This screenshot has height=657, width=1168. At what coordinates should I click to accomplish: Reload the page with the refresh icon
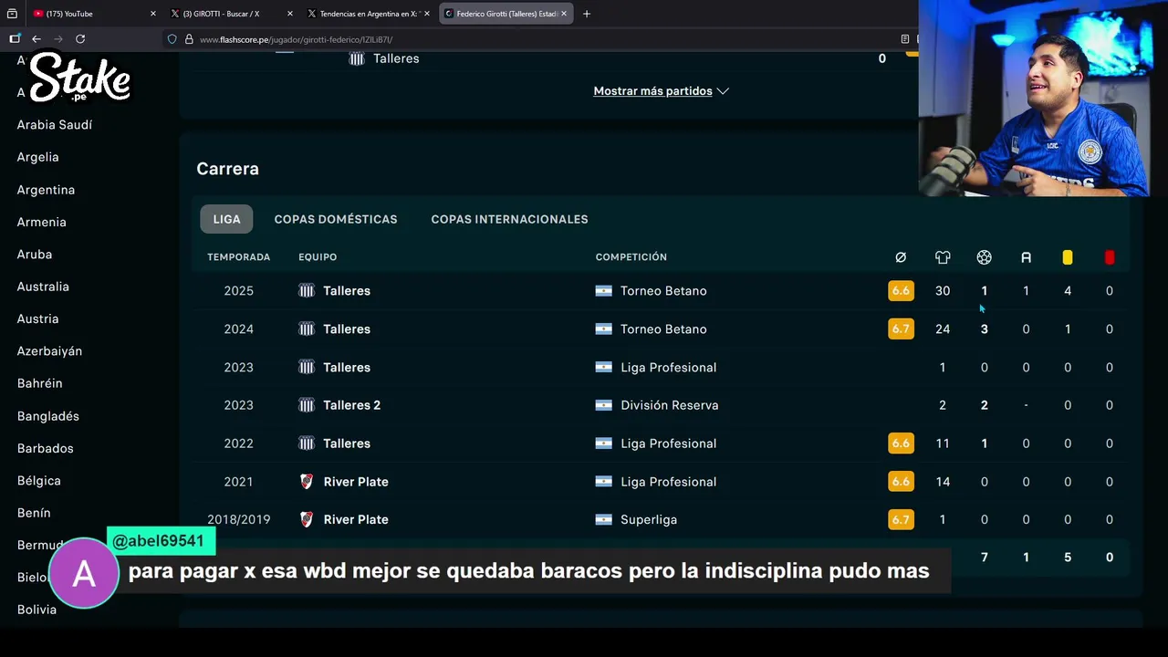[x=80, y=39]
